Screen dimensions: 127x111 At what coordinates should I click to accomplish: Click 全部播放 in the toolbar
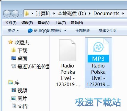pyautogui.click(x=83, y=31)
